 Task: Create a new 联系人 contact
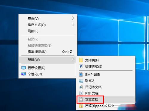coord(105,81)
